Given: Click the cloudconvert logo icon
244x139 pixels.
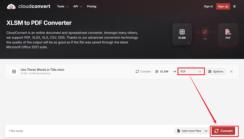Looking at the screenshot, I should pos(11,7).
